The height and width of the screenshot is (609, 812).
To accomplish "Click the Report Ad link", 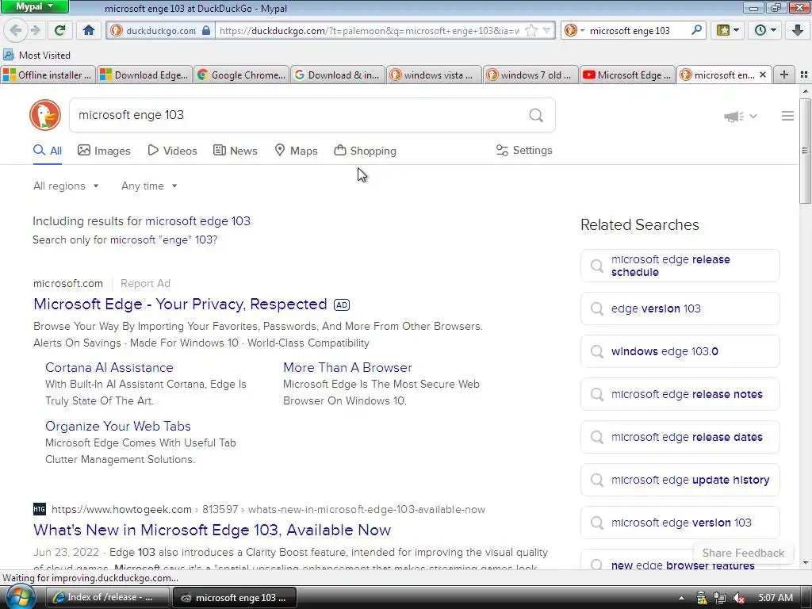I will pyautogui.click(x=145, y=283).
